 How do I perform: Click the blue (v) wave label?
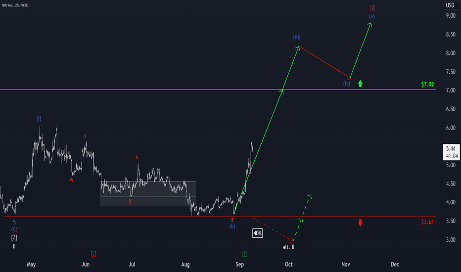click(x=372, y=17)
